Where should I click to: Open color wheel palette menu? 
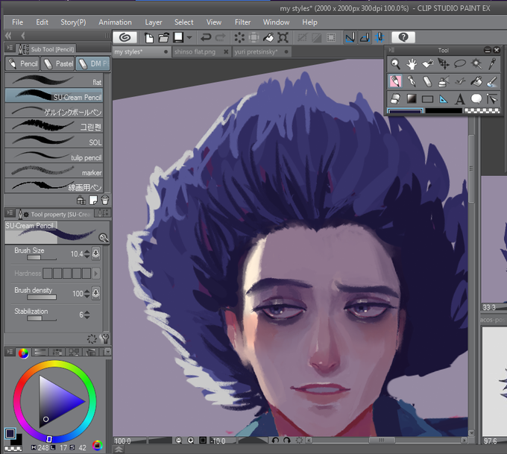10,351
